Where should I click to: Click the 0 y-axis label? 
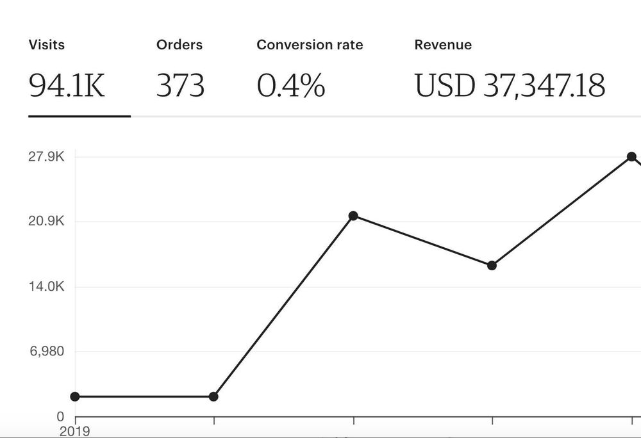60,417
